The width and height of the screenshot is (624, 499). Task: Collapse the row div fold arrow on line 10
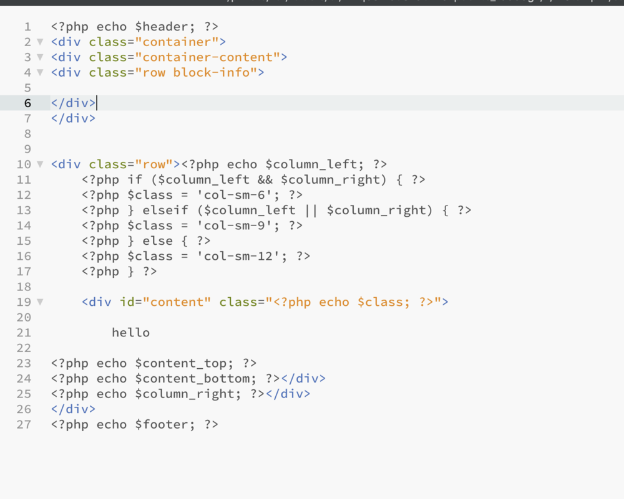40,164
